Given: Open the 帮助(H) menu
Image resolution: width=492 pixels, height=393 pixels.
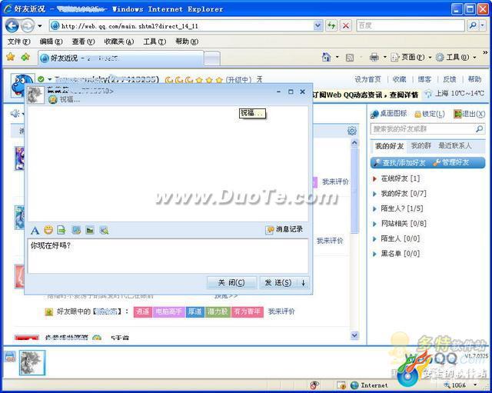Looking at the screenshot, I should pos(187,42).
